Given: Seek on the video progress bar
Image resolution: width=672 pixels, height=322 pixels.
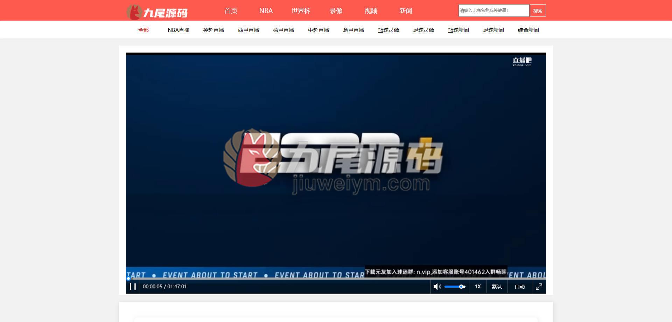Looking at the screenshot, I should click(x=336, y=279).
